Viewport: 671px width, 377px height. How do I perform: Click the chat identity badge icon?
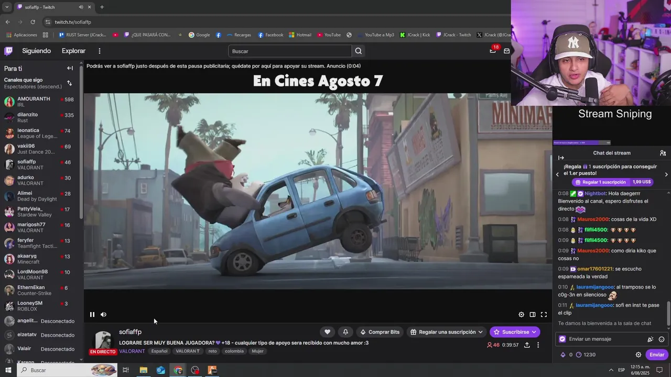pyautogui.click(x=562, y=339)
